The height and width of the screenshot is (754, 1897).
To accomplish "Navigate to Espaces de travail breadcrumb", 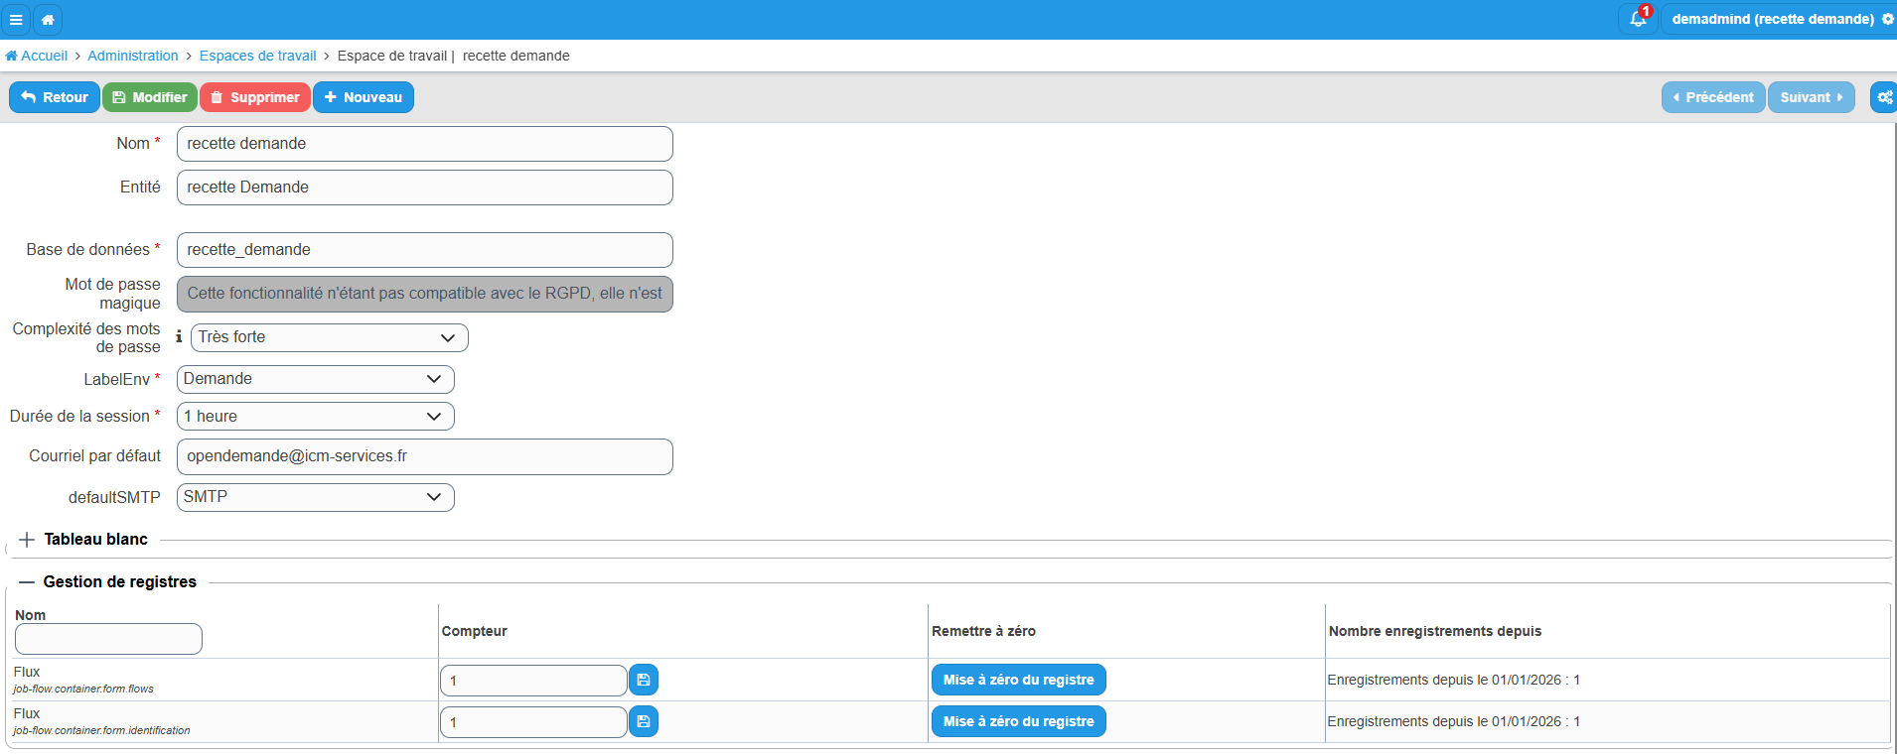I will (257, 56).
